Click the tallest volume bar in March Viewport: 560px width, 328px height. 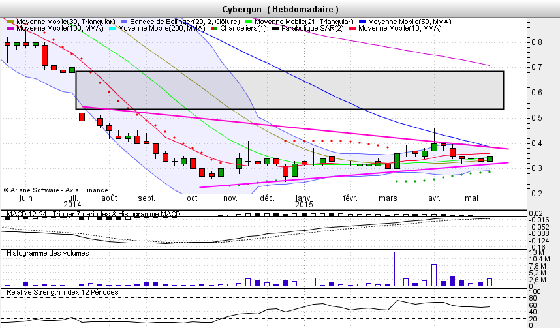click(397, 269)
